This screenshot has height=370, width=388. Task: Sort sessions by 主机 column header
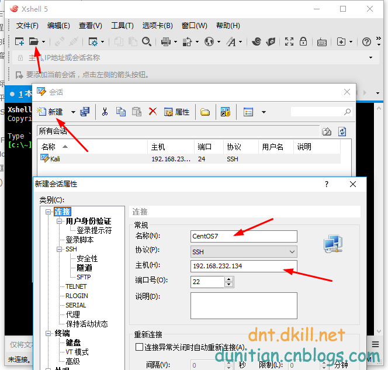tap(171, 147)
